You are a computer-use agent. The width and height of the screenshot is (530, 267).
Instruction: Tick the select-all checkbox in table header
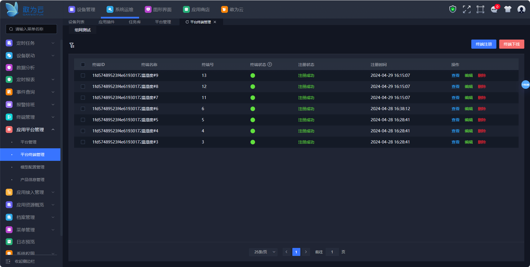pos(83,65)
